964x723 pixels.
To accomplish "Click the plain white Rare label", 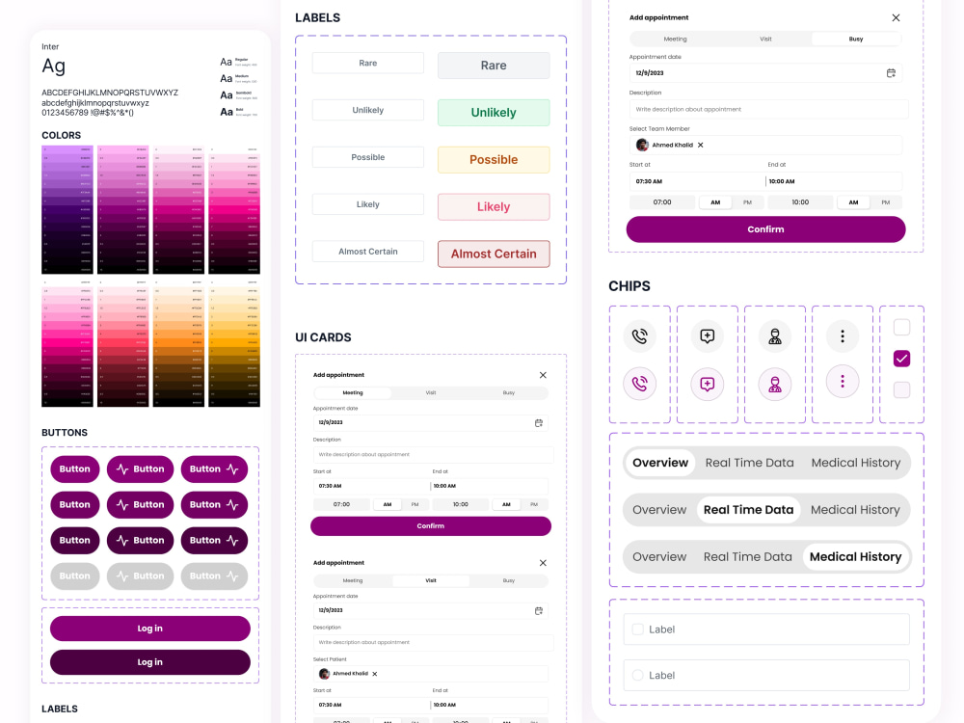I will (x=367, y=63).
